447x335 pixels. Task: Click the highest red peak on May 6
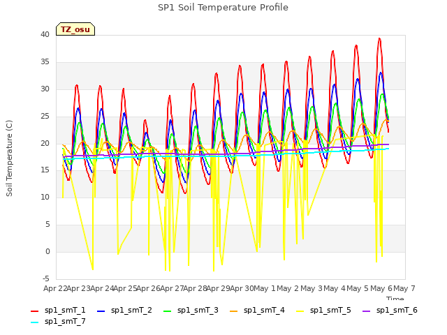point(379,38)
